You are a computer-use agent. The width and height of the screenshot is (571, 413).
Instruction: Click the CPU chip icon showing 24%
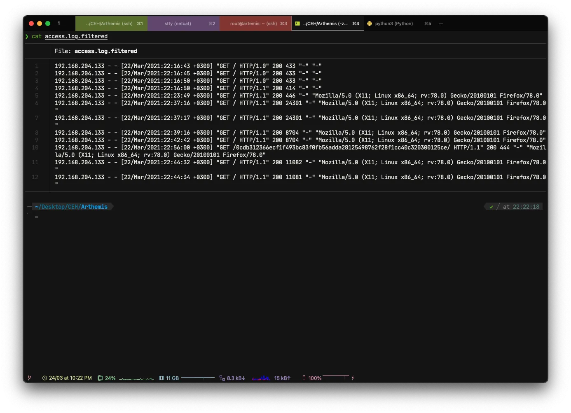[100, 378]
